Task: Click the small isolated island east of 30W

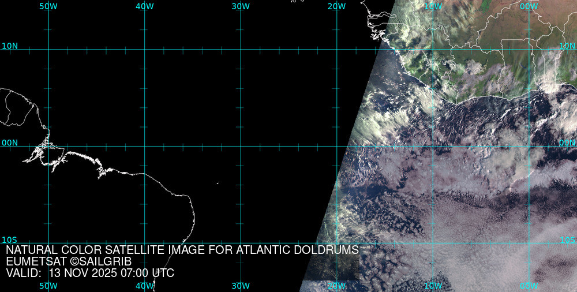Action: pos(218,184)
